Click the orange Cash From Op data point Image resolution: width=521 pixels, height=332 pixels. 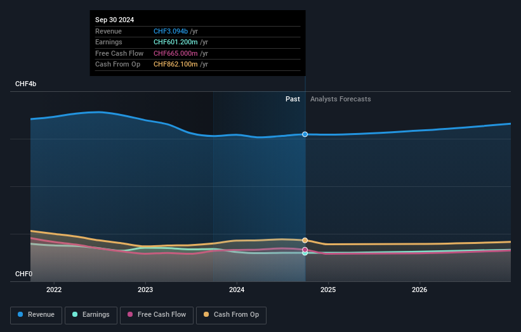305,241
